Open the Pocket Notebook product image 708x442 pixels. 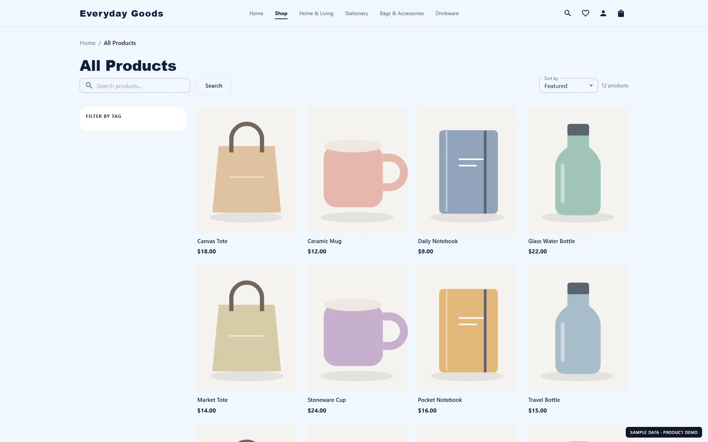(467, 329)
